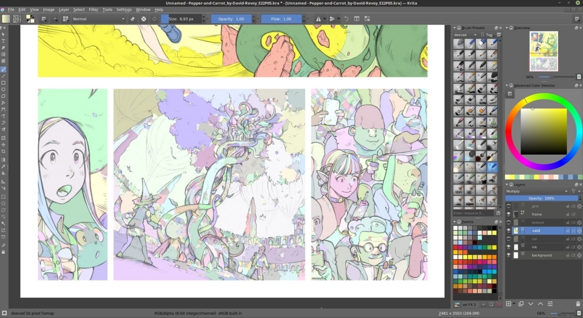Image resolution: width=583 pixels, height=318 pixels.
Task: Duplicate layer using Layers panel button
Action: [x=521, y=304]
